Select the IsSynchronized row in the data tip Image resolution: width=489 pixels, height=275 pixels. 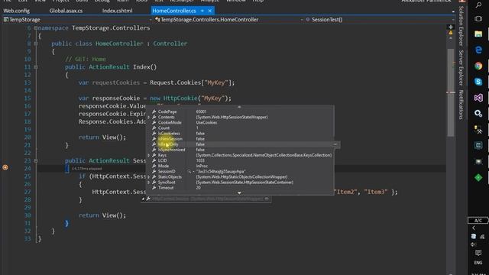240,150
